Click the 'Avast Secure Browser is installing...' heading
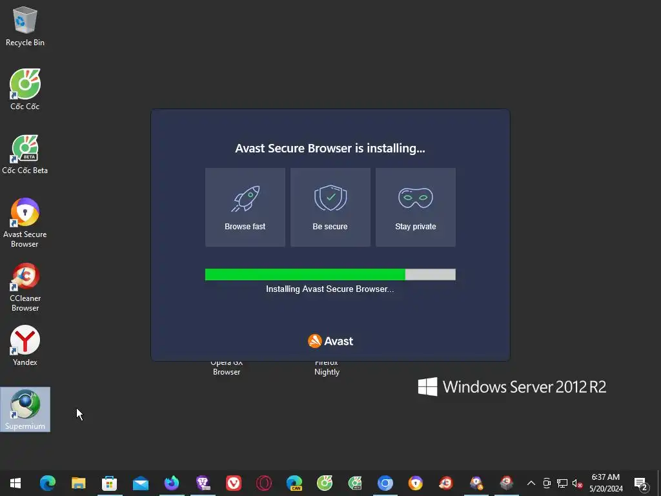 pyautogui.click(x=330, y=149)
